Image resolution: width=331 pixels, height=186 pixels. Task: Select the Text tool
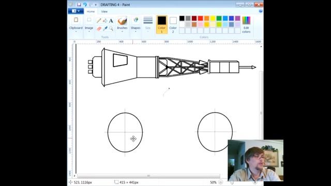point(111,21)
